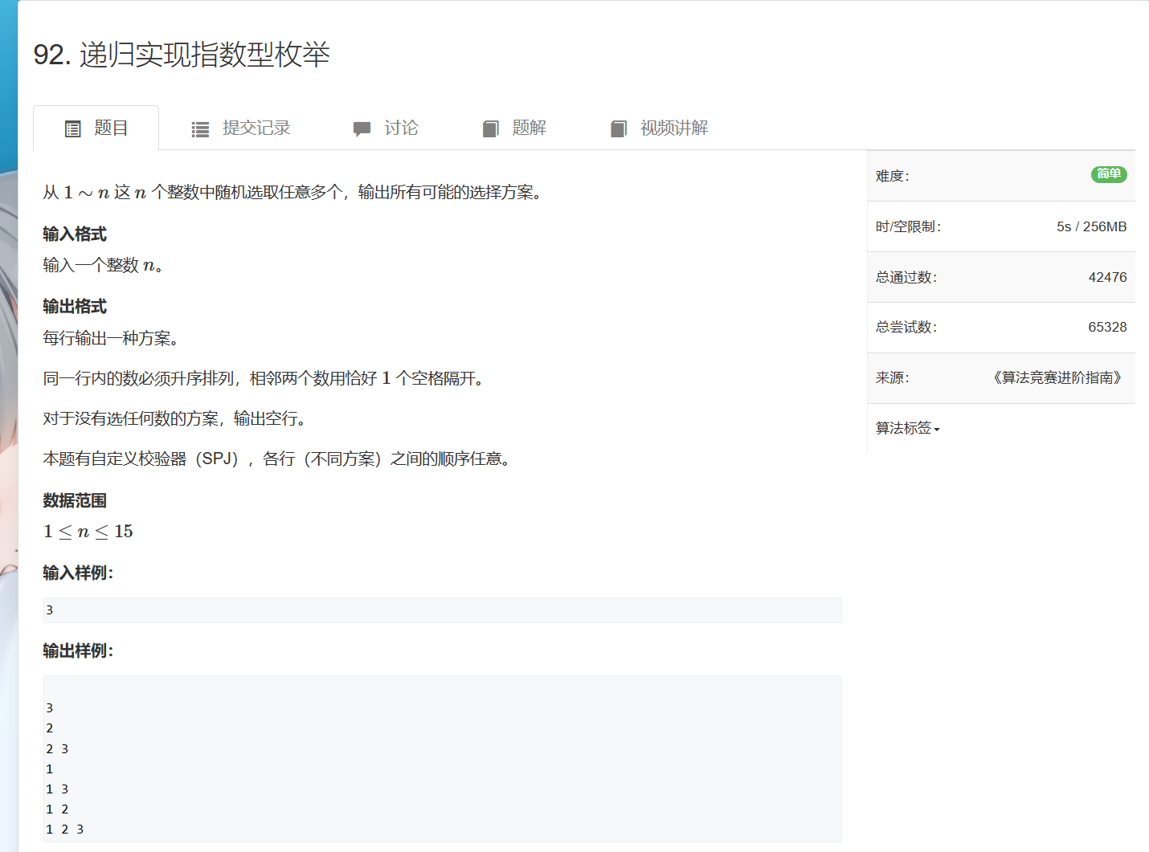Click the 总尝试数 value 65328

[x=1107, y=327]
